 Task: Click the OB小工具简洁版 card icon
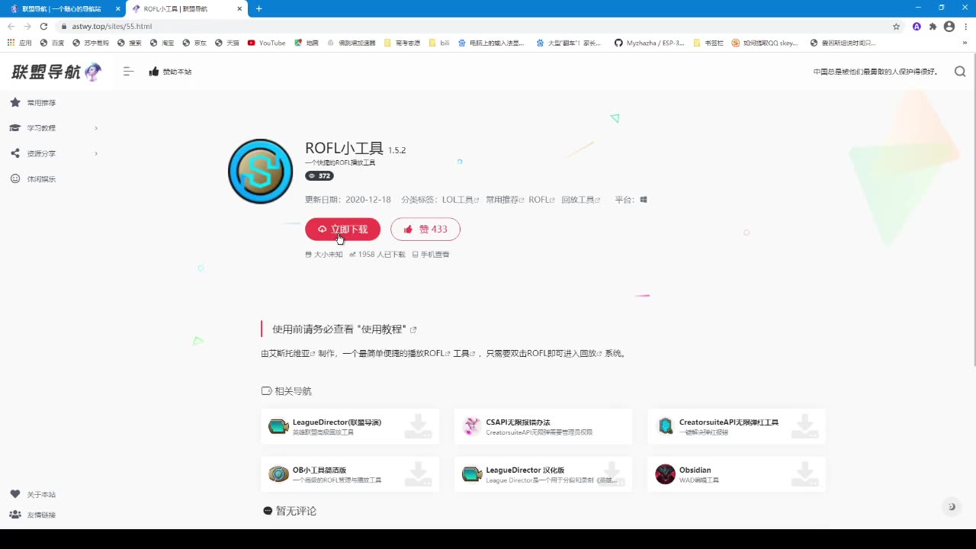(278, 474)
